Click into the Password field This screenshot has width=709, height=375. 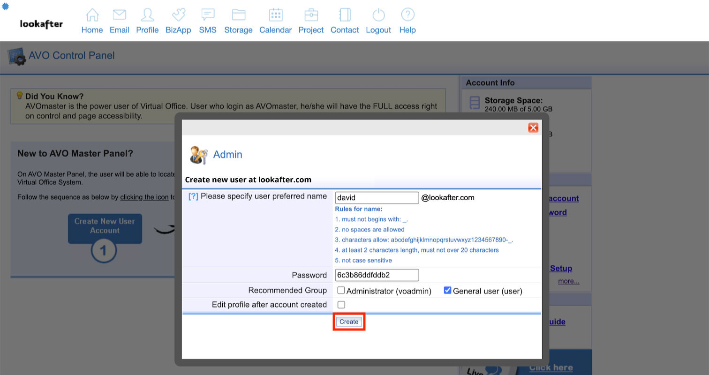coord(377,275)
